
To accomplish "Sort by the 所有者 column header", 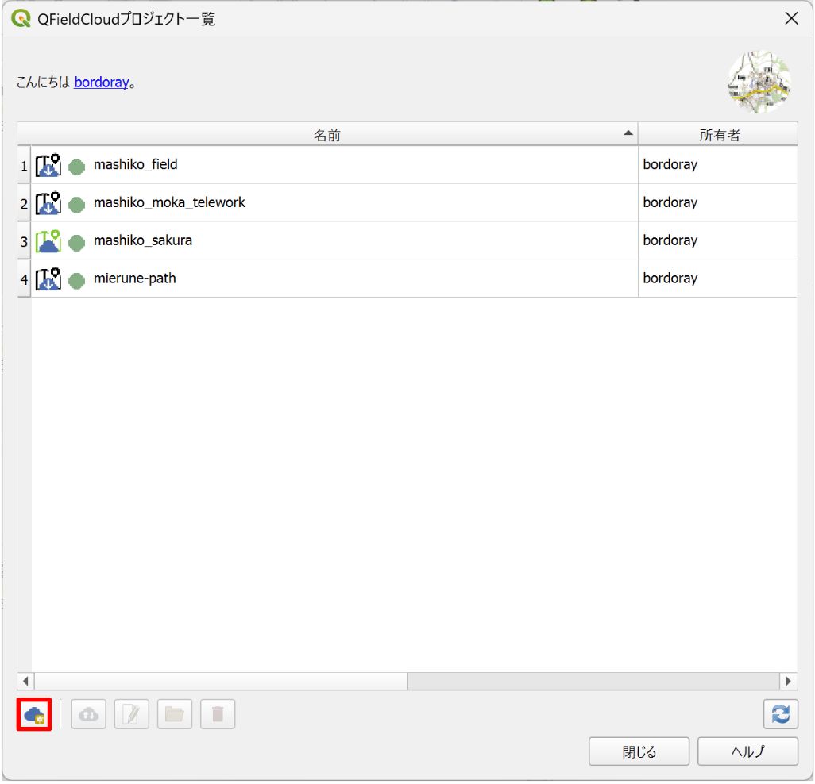I will click(x=719, y=135).
